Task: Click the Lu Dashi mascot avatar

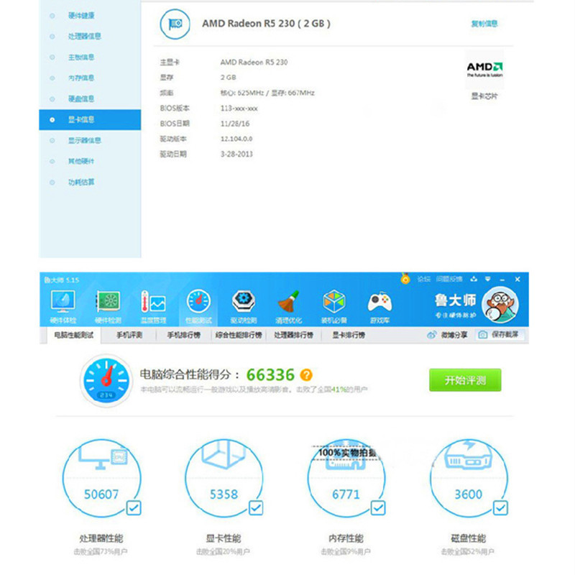Action: (500, 305)
